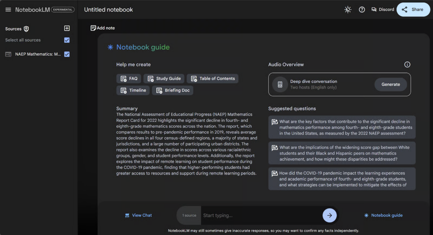This screenshot has width=433, height=235.
Task: Select the widening score gap suggested question
Action: click(x=342, y=153)
